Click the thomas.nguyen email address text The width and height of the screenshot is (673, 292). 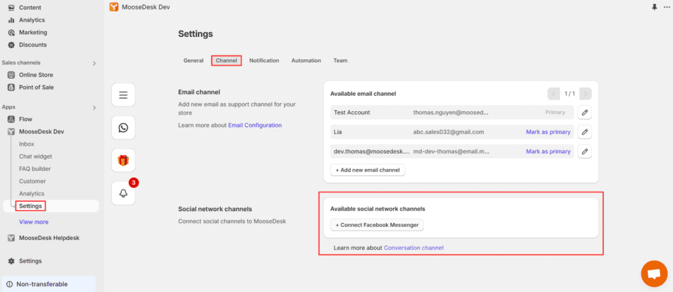point(451,112)
